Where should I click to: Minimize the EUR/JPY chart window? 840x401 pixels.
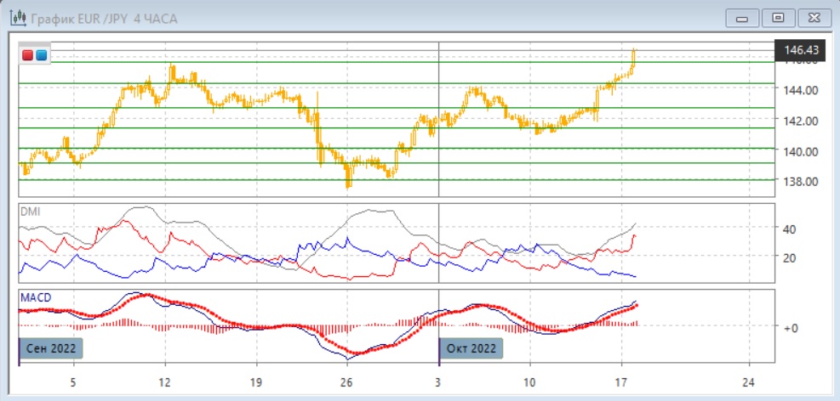744,17
